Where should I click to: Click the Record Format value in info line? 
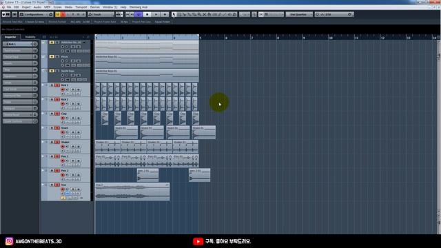click(x=80, y=21)
